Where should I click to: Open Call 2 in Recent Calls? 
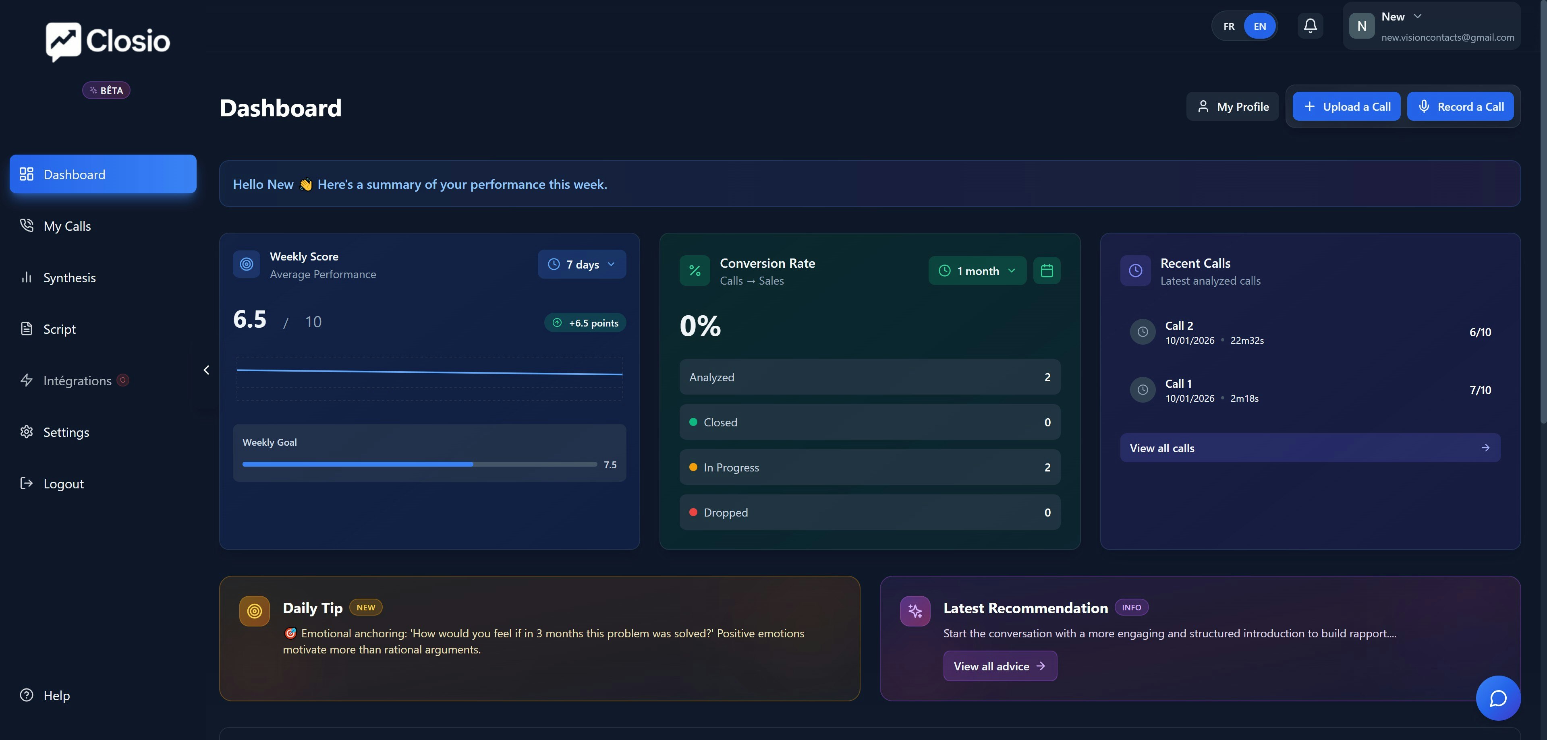pyautogui.click(x=1309, y=333)
